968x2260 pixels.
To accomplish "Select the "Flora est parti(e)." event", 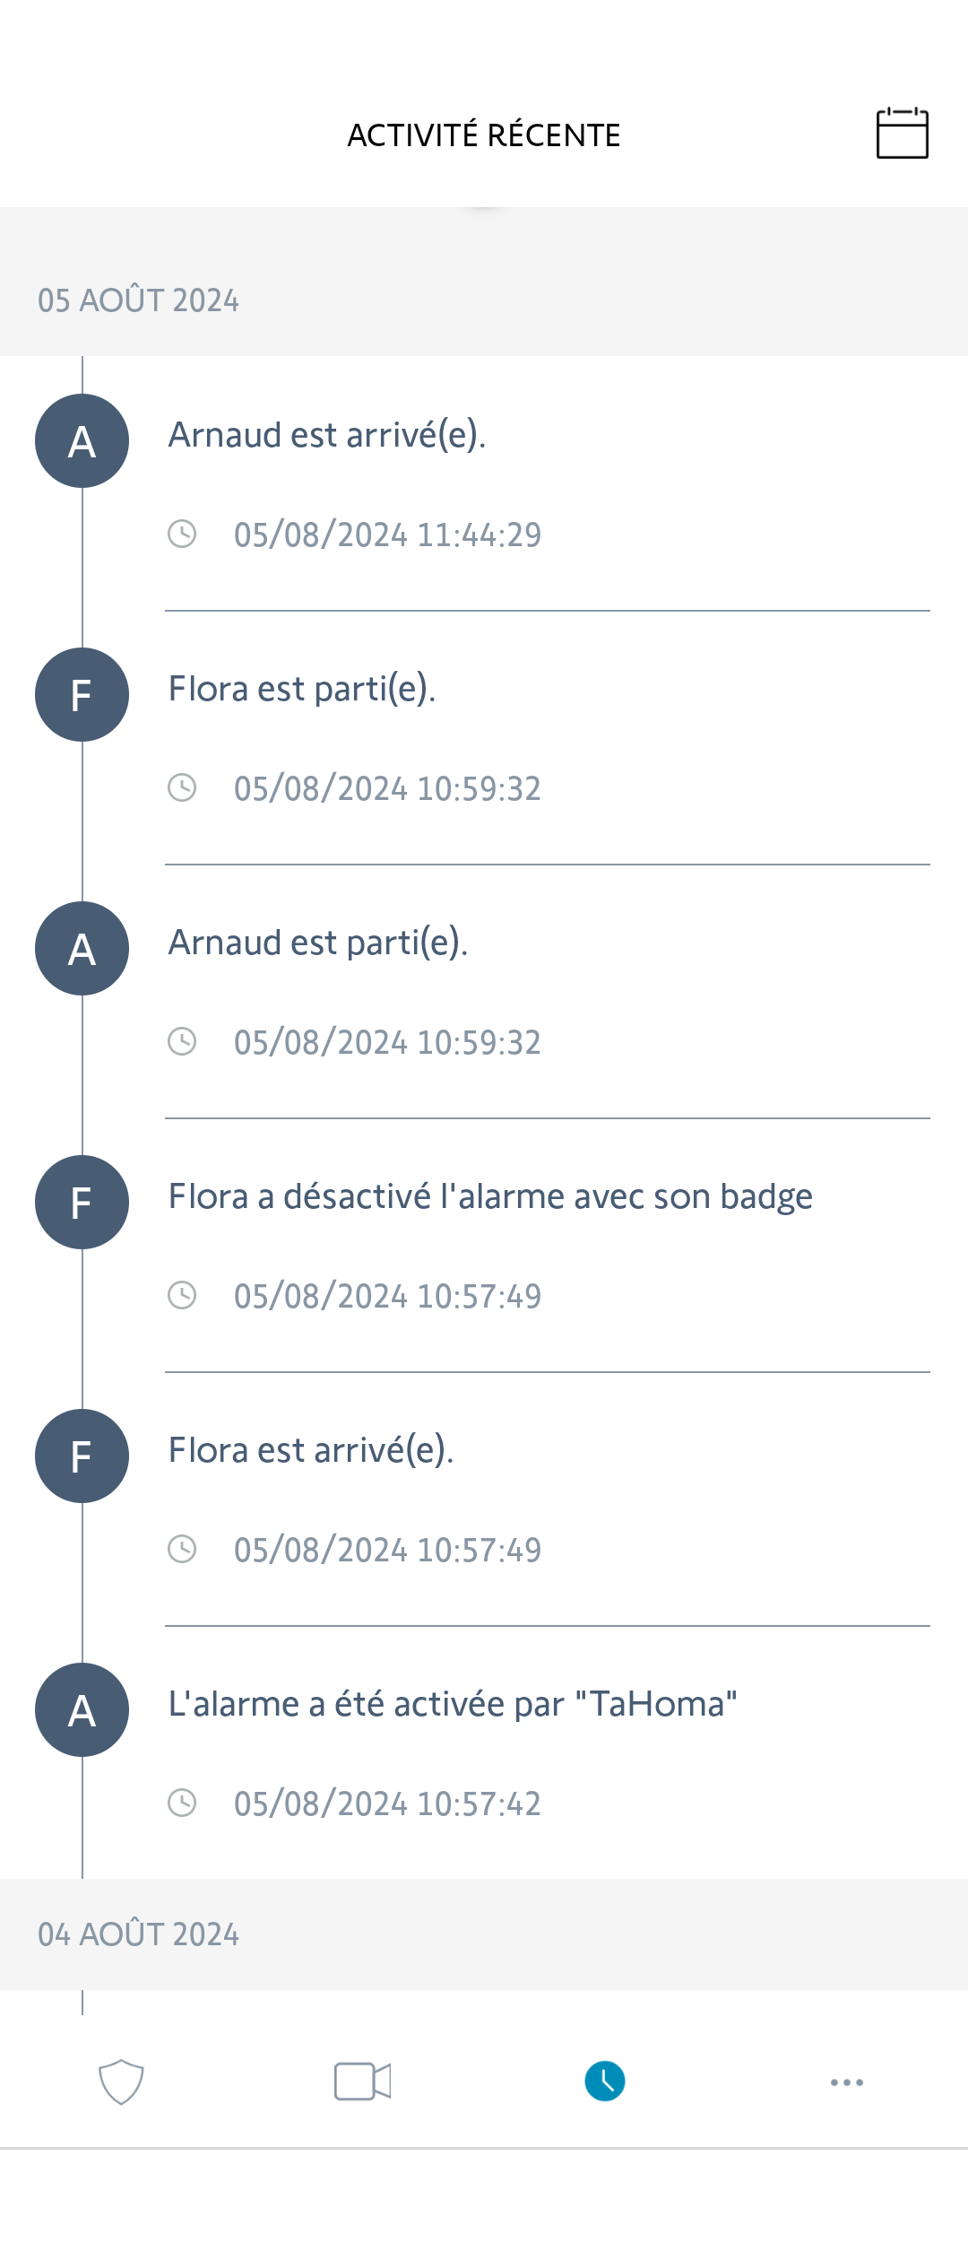I will (302, 690).
